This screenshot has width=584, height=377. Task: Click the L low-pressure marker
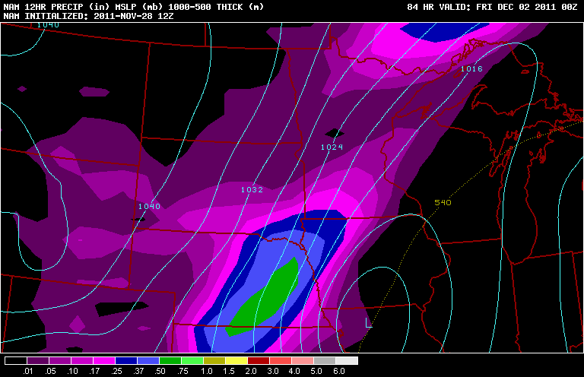[368, 323]
